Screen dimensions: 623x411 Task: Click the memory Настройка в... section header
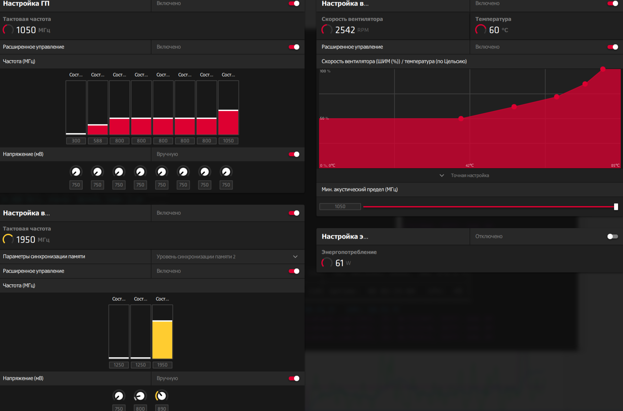(26, 213)
